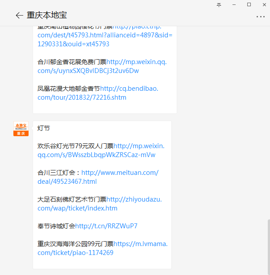
Task: Open the m.lvmama.com piao-1174269 link
Action: (103, 248)
